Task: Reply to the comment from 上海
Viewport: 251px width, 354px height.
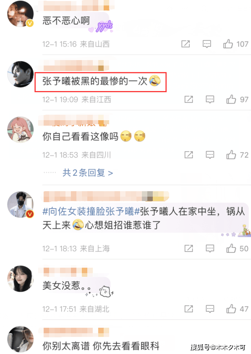Action: point(210,248)
